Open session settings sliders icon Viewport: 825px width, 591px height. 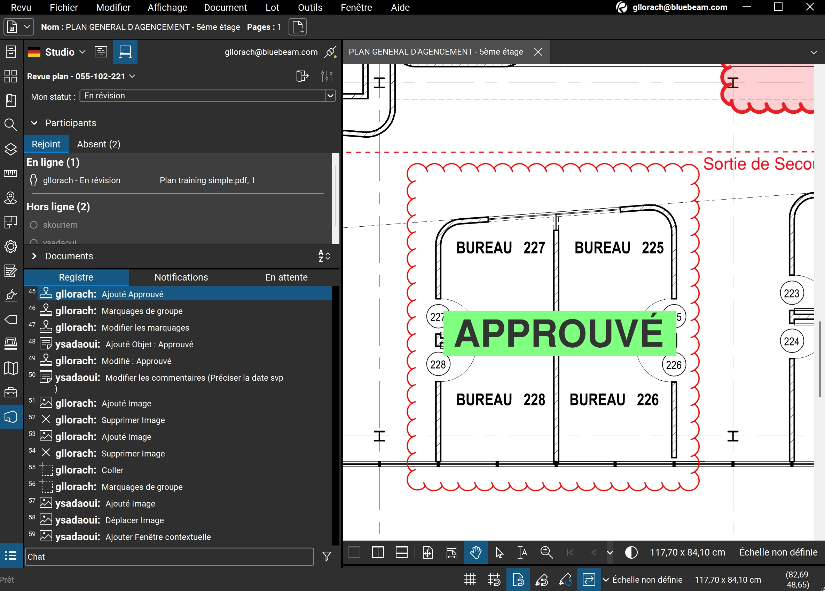click(x=327, y=76)
